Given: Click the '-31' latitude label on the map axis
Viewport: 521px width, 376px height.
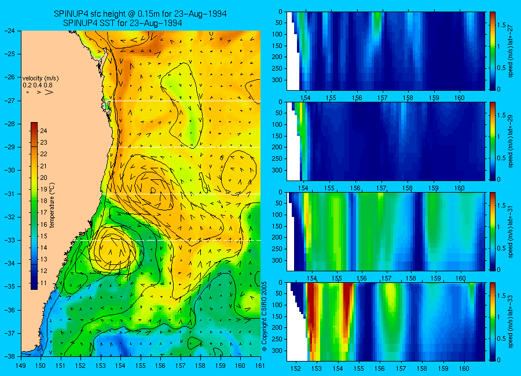Looking at the screenshot, I should [x=9, y=194].
